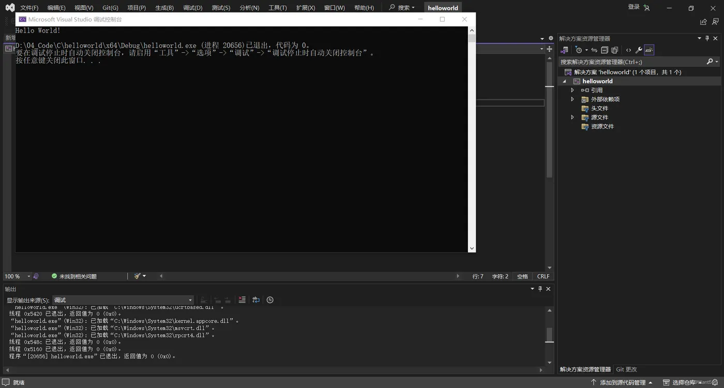
Task: Open the 视图(V) menu
Action: (84, 8)
